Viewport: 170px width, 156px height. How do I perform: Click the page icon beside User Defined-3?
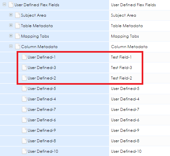24,67
